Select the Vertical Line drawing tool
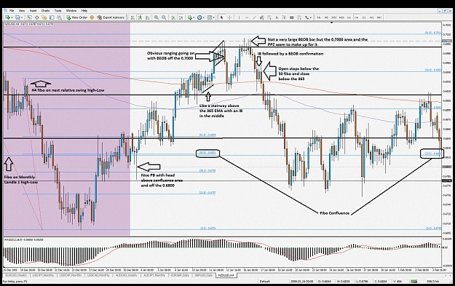The height and width of the screenshot is (286, 455). 239,17
